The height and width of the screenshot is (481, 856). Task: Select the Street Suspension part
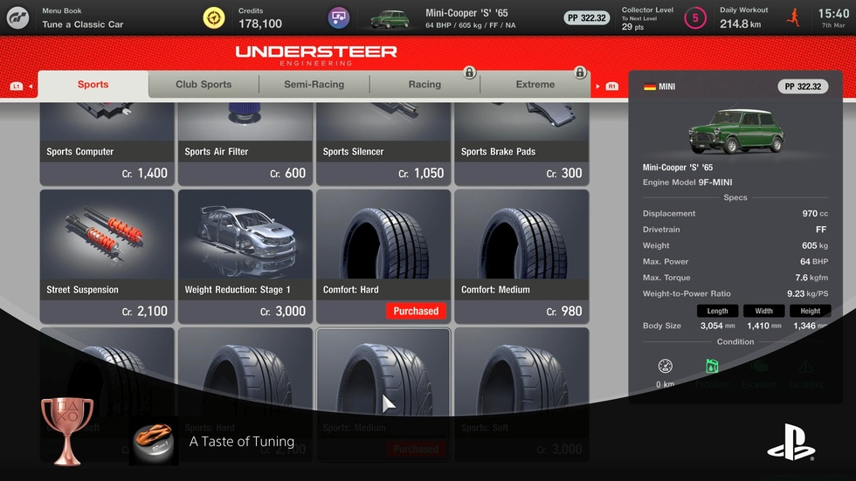pos(107,257)
